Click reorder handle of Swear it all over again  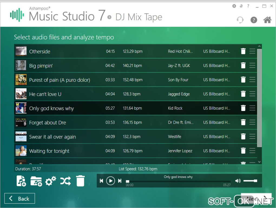click(x=252, y=137)
